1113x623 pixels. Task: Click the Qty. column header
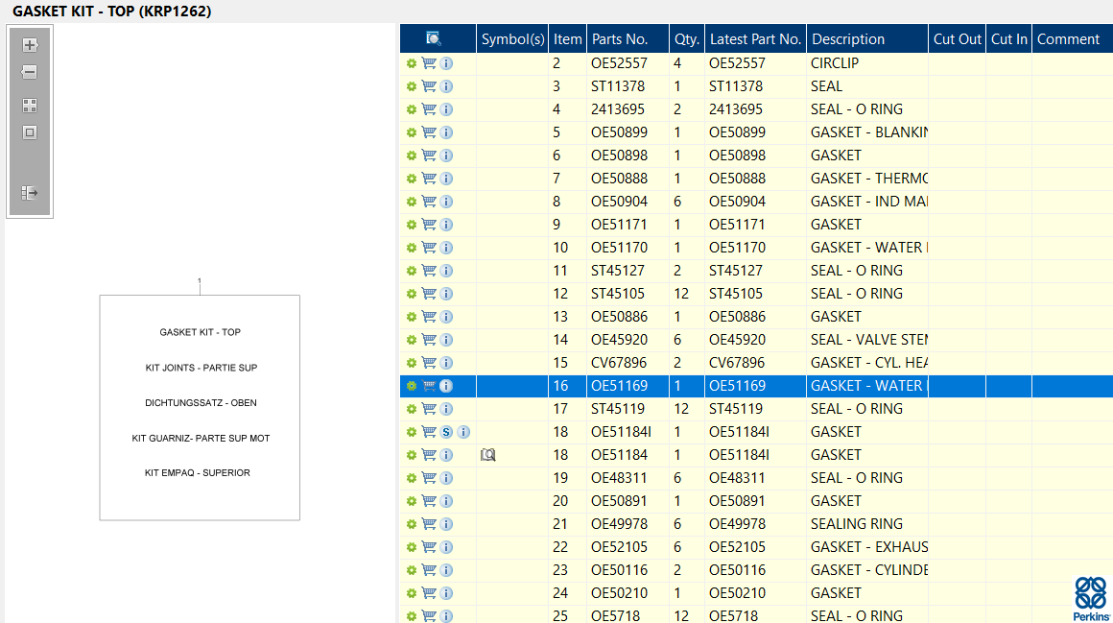coord(686,39)
